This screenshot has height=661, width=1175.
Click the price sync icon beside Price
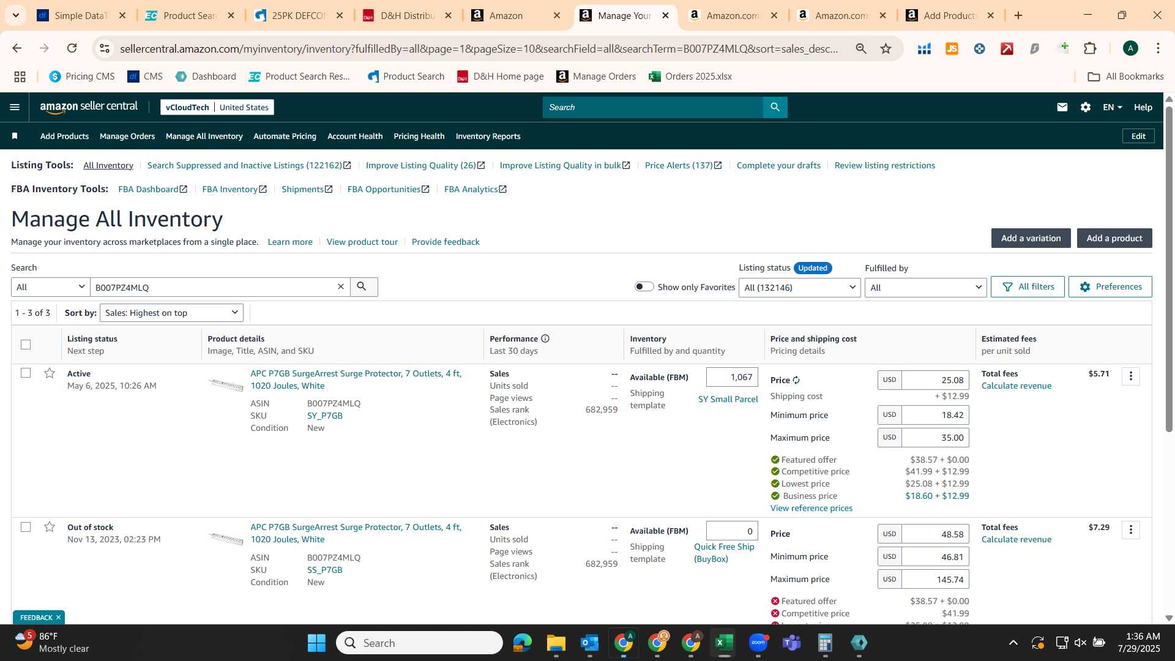click(796, 380)
